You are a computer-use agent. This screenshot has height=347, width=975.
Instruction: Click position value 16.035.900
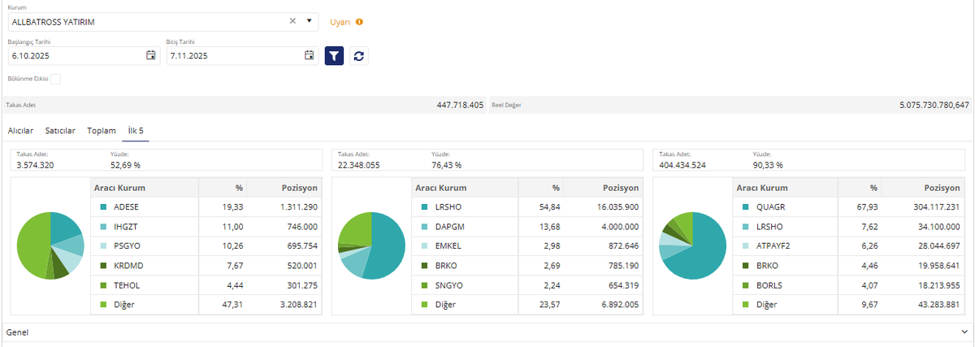(618, 207)
